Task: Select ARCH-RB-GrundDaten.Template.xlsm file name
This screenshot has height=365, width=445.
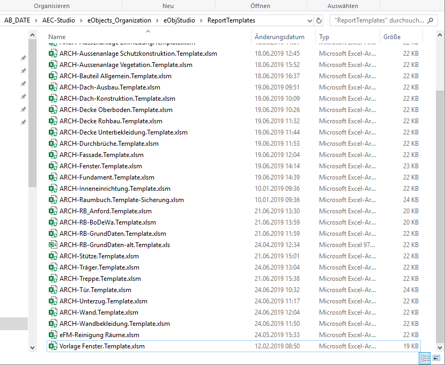Action: pos(113,234)
